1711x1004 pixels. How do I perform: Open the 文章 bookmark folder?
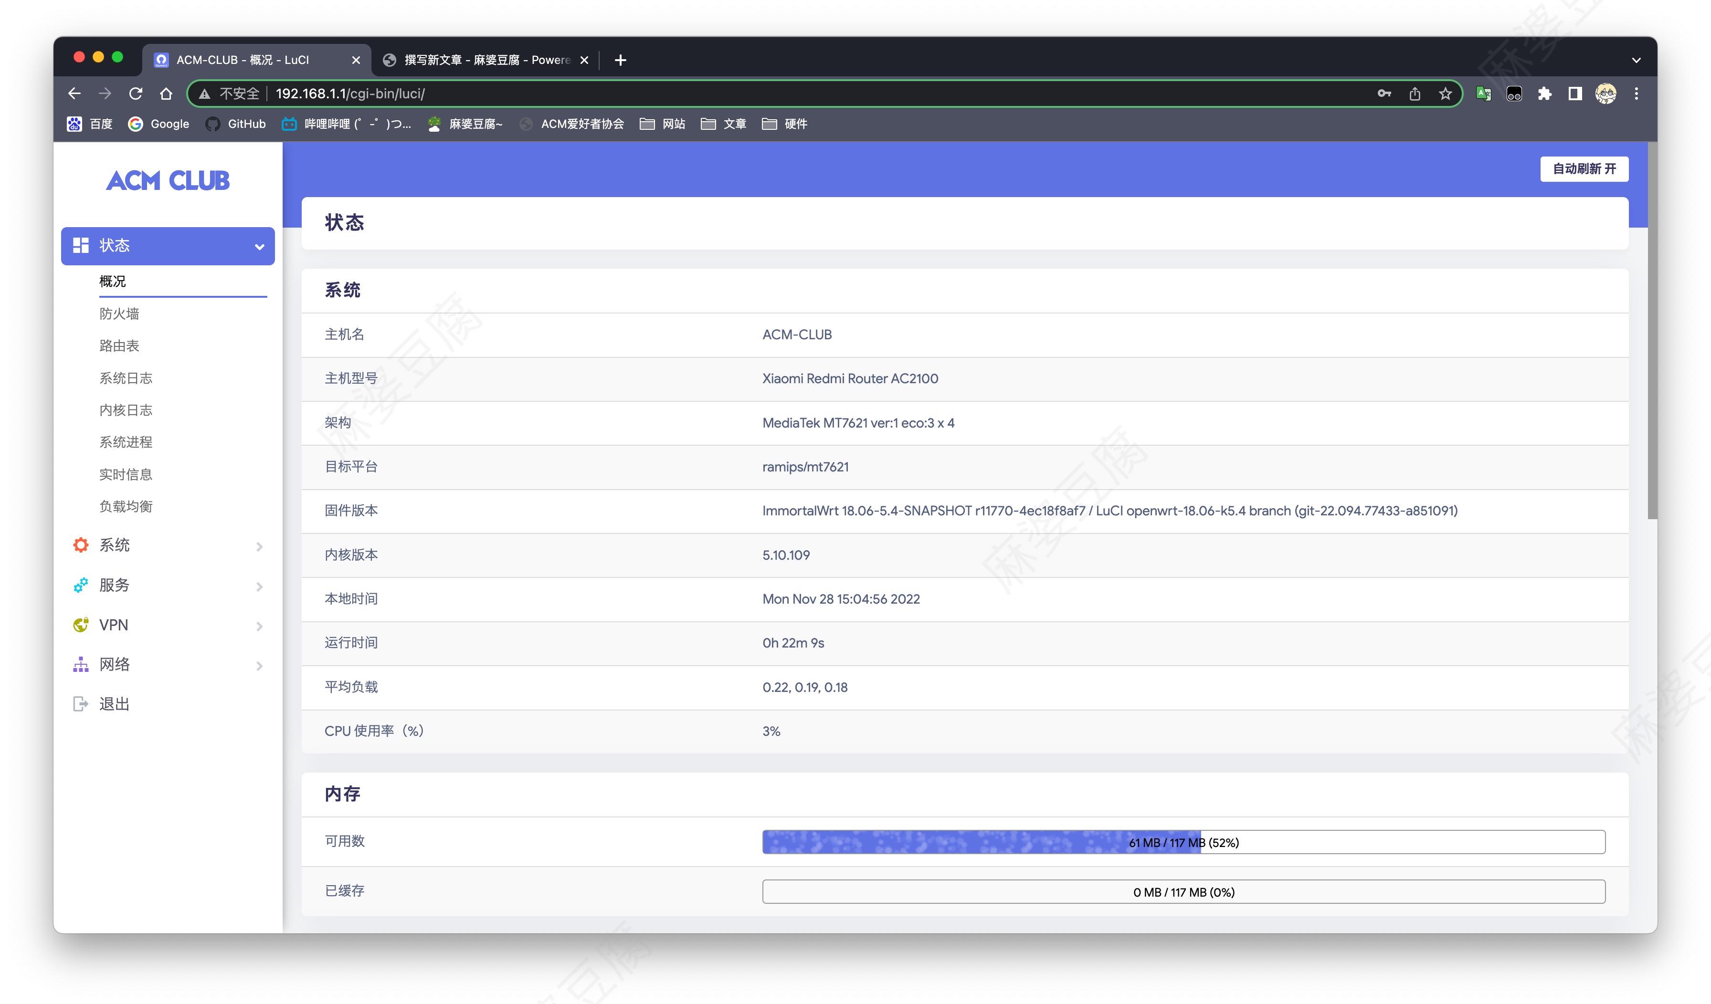(x=724, y=124)
